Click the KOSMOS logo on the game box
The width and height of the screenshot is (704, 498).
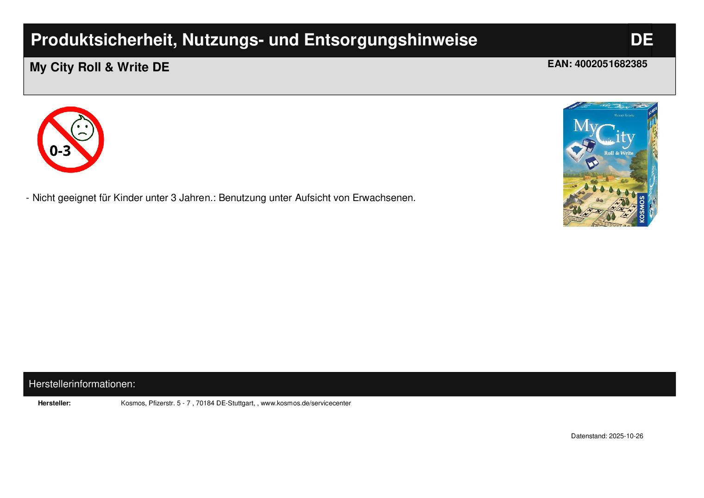[x=642, y=210]
